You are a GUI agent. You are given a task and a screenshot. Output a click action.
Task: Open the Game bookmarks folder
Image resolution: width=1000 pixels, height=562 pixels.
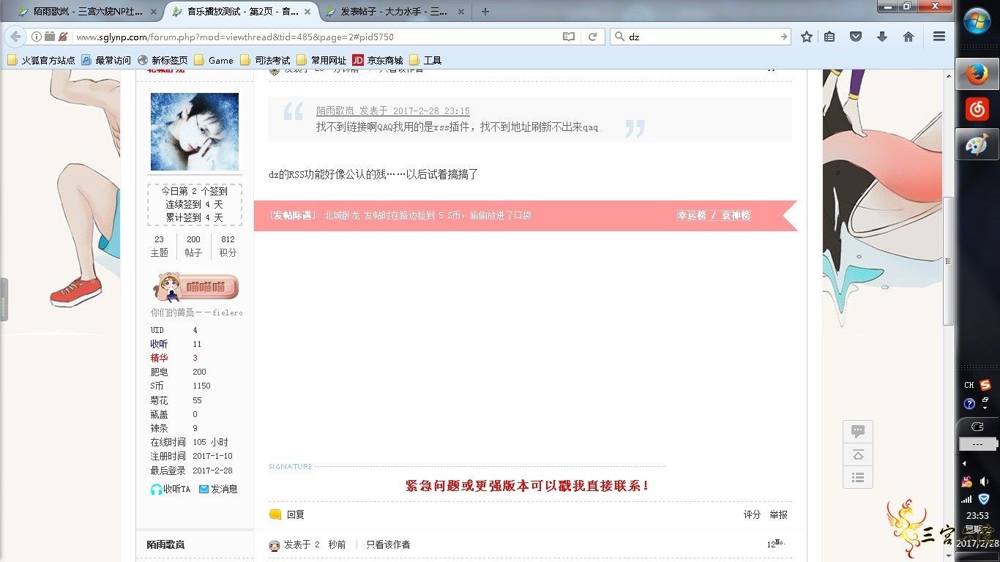[214, 60]
